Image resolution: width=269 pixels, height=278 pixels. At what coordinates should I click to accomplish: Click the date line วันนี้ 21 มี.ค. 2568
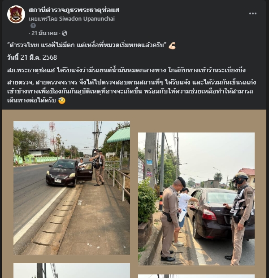(32, 57)
